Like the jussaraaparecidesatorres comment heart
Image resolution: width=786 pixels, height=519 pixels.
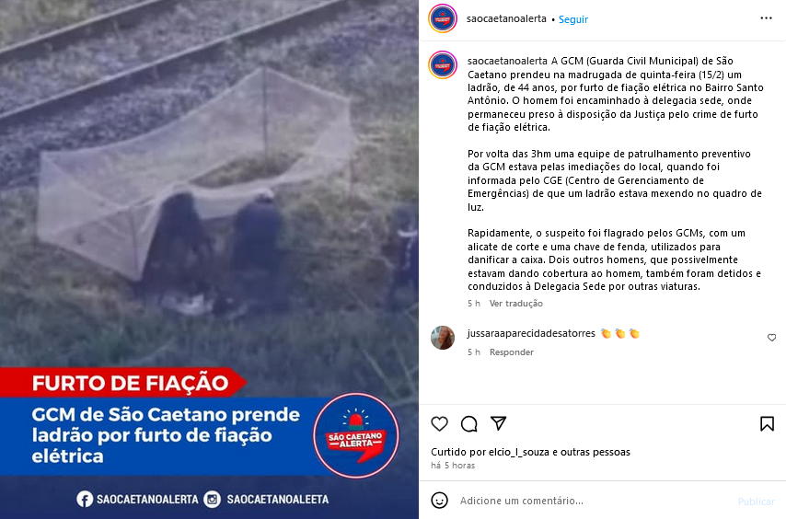(771, 338)
